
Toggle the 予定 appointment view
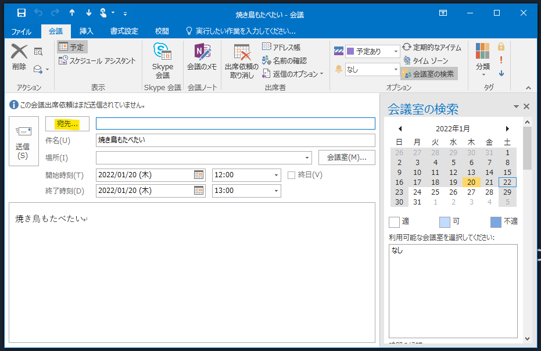71,48
